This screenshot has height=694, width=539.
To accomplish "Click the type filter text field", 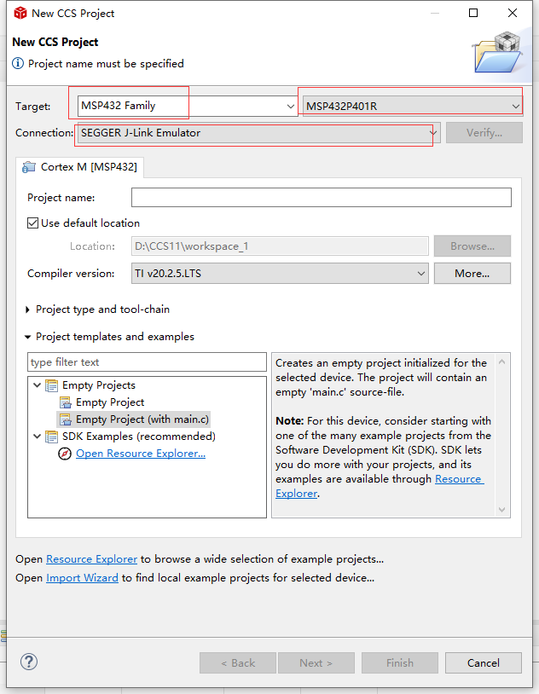I will [147, 362].
